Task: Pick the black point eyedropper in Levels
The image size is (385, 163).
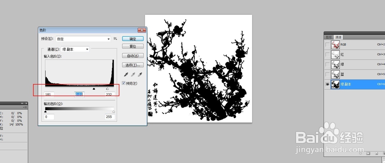Action: pyautogui.click(x=126, y=74)
